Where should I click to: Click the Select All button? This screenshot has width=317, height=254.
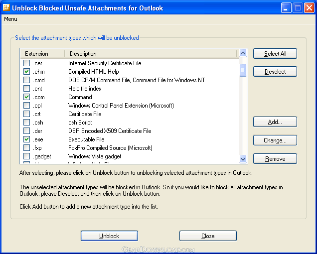(275, 54)
